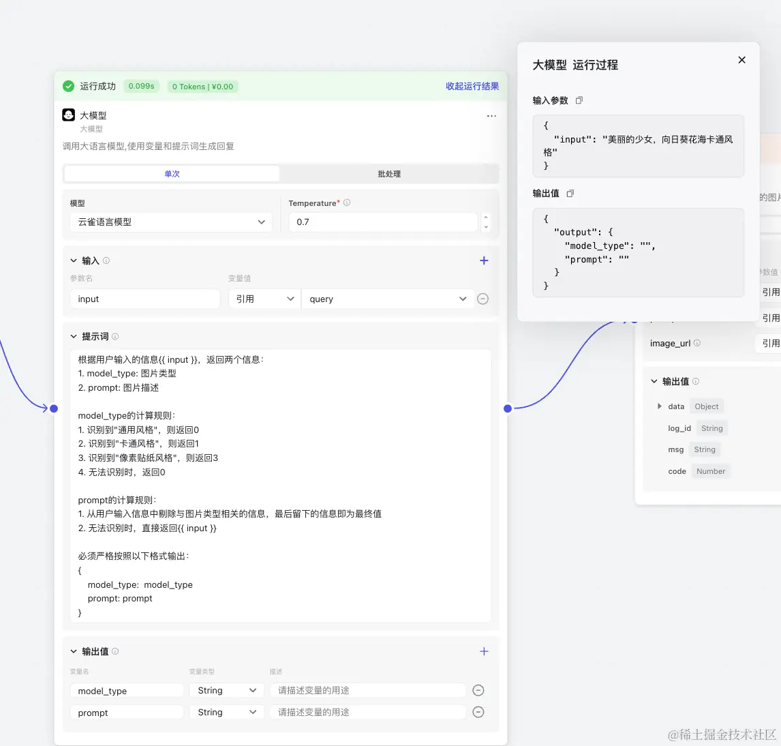
Task: Click the input parameter name field
Action: 145,299
